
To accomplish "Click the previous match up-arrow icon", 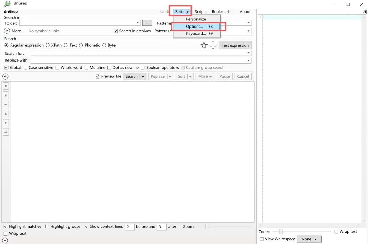I will coord(6,114).
